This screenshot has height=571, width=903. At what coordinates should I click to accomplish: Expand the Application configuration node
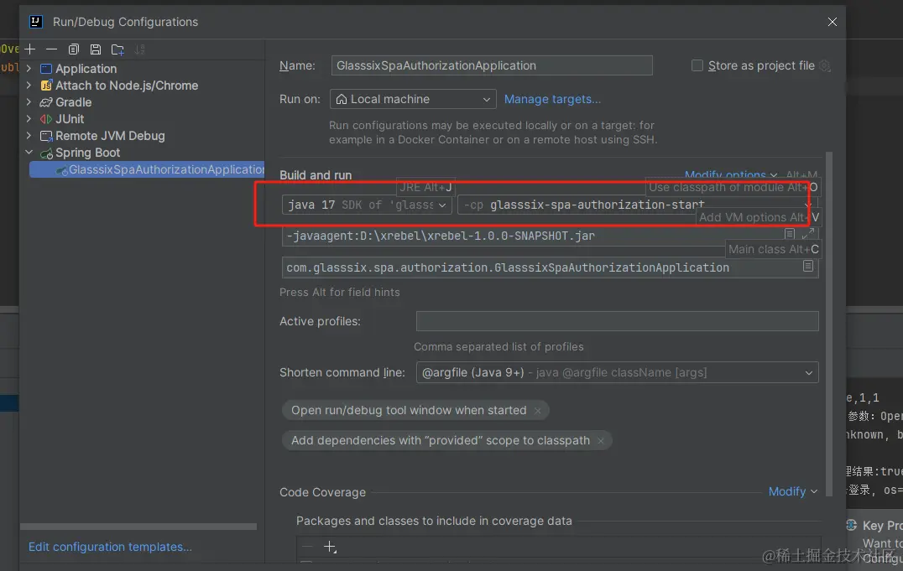click(x=29, y=69)
